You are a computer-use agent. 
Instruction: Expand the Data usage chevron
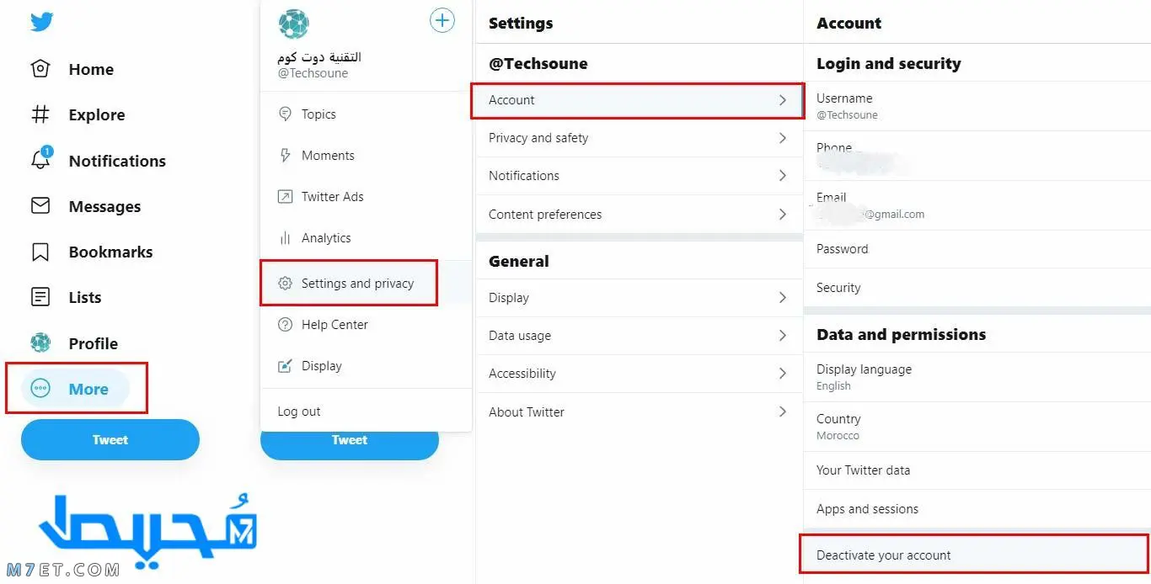tap(783, 336)
